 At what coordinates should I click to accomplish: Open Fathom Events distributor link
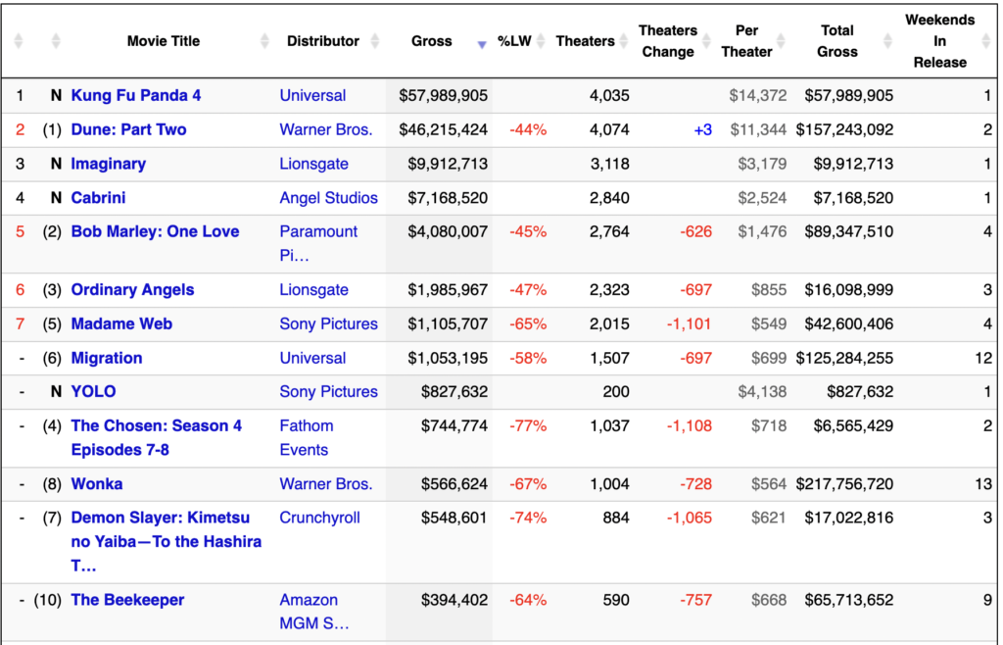(x=306, y=437)
